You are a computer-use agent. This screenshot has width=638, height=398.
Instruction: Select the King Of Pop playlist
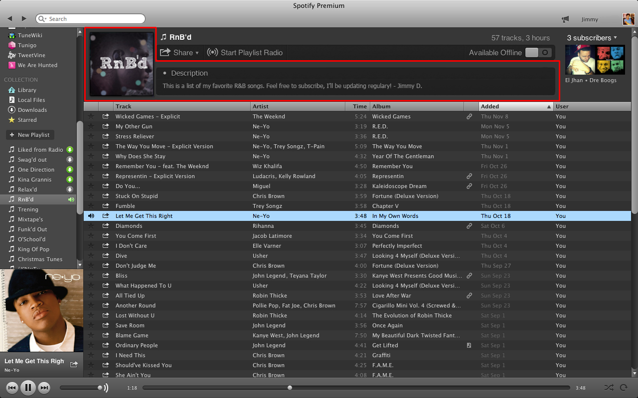pos(33,249)
